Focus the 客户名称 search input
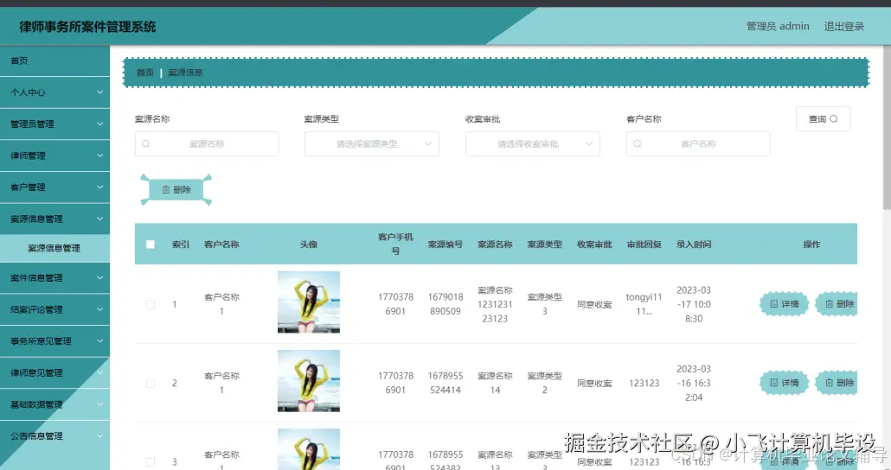This screenshot has width=891, height=470. [698, 143]
